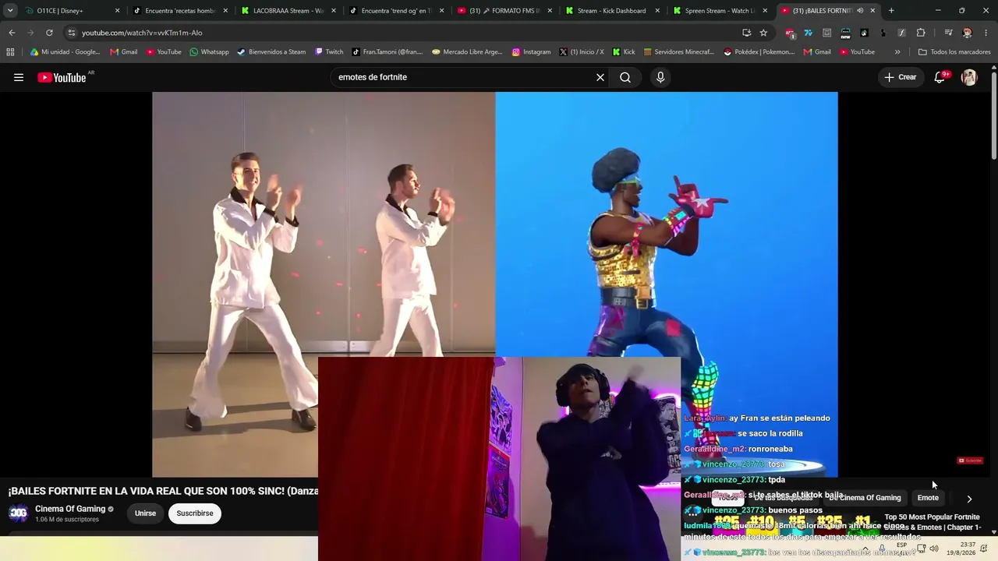Open the YouTube guide hamburger menu
The image size is (998, 561).
(19, 77)
